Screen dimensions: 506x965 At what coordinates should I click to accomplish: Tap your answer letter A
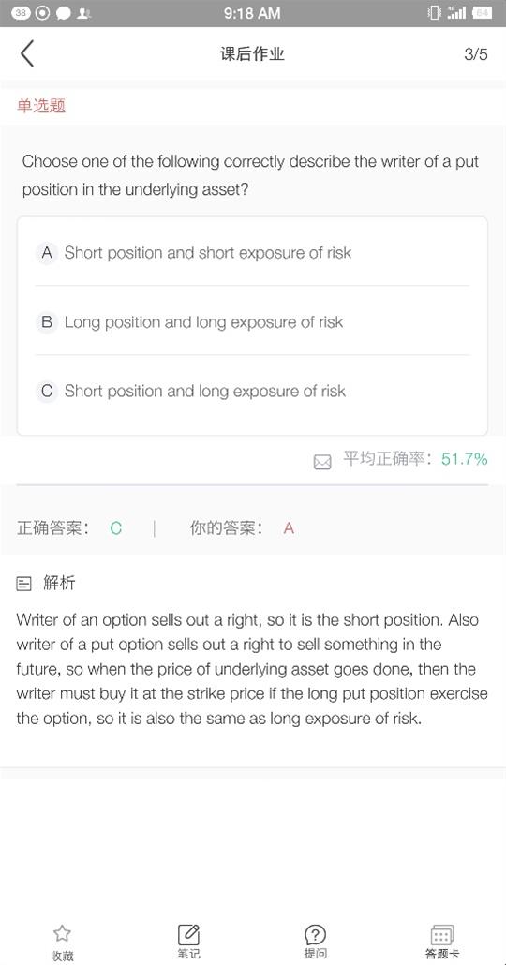coord(289,528)
